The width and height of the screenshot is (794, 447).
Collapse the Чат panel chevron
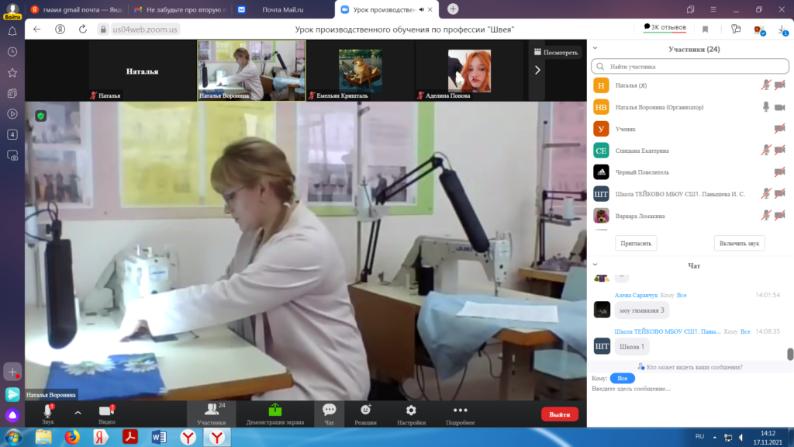click(x=595, y=265)
